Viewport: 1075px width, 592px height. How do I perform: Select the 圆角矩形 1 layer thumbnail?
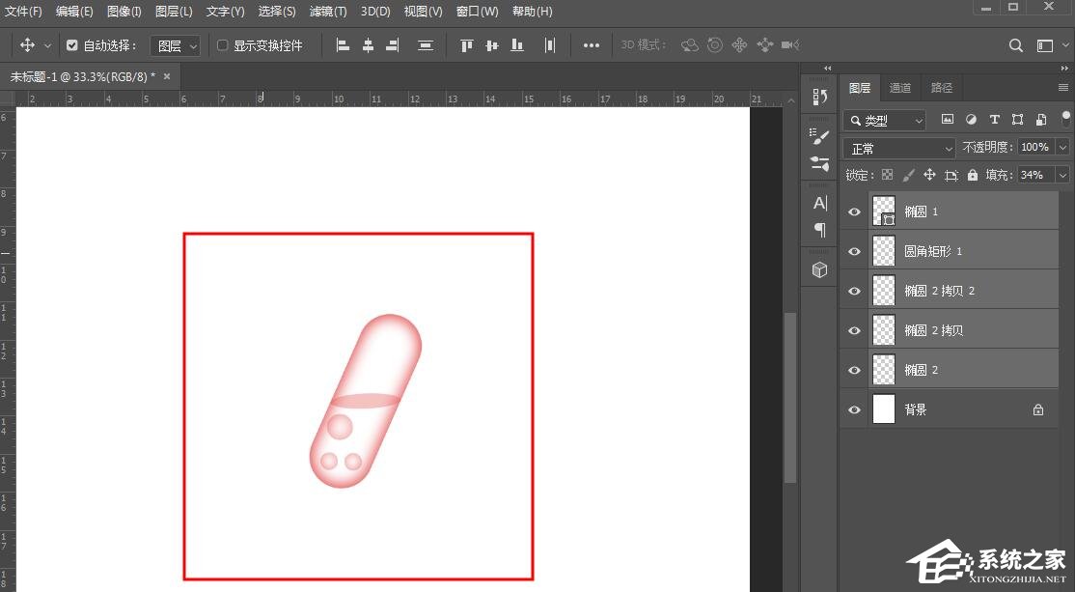pyautogui.click(x=884, y=250)
